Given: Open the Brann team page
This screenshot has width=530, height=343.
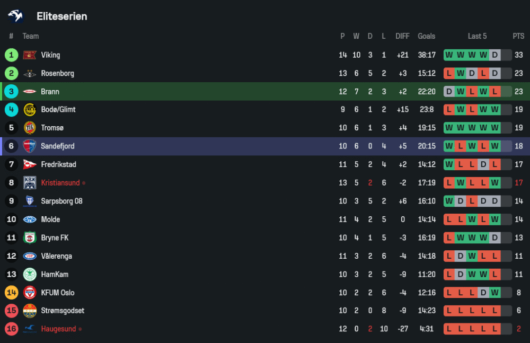Looking at the screenshot, I should (50, 92).
